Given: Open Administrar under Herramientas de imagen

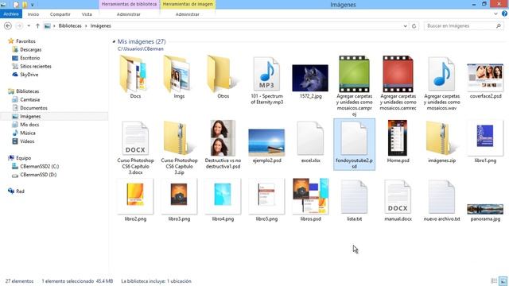Looking at the screenshot, I should pyautogui.click(x=188, y=14).
